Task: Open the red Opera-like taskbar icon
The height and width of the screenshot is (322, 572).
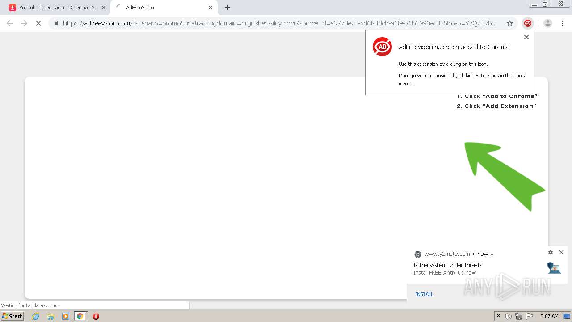Action: tap(96, 316)
